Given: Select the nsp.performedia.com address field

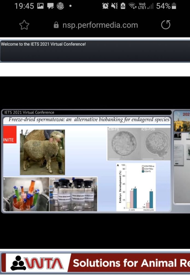Looking at the screenshot, I should tap(100, 25).
